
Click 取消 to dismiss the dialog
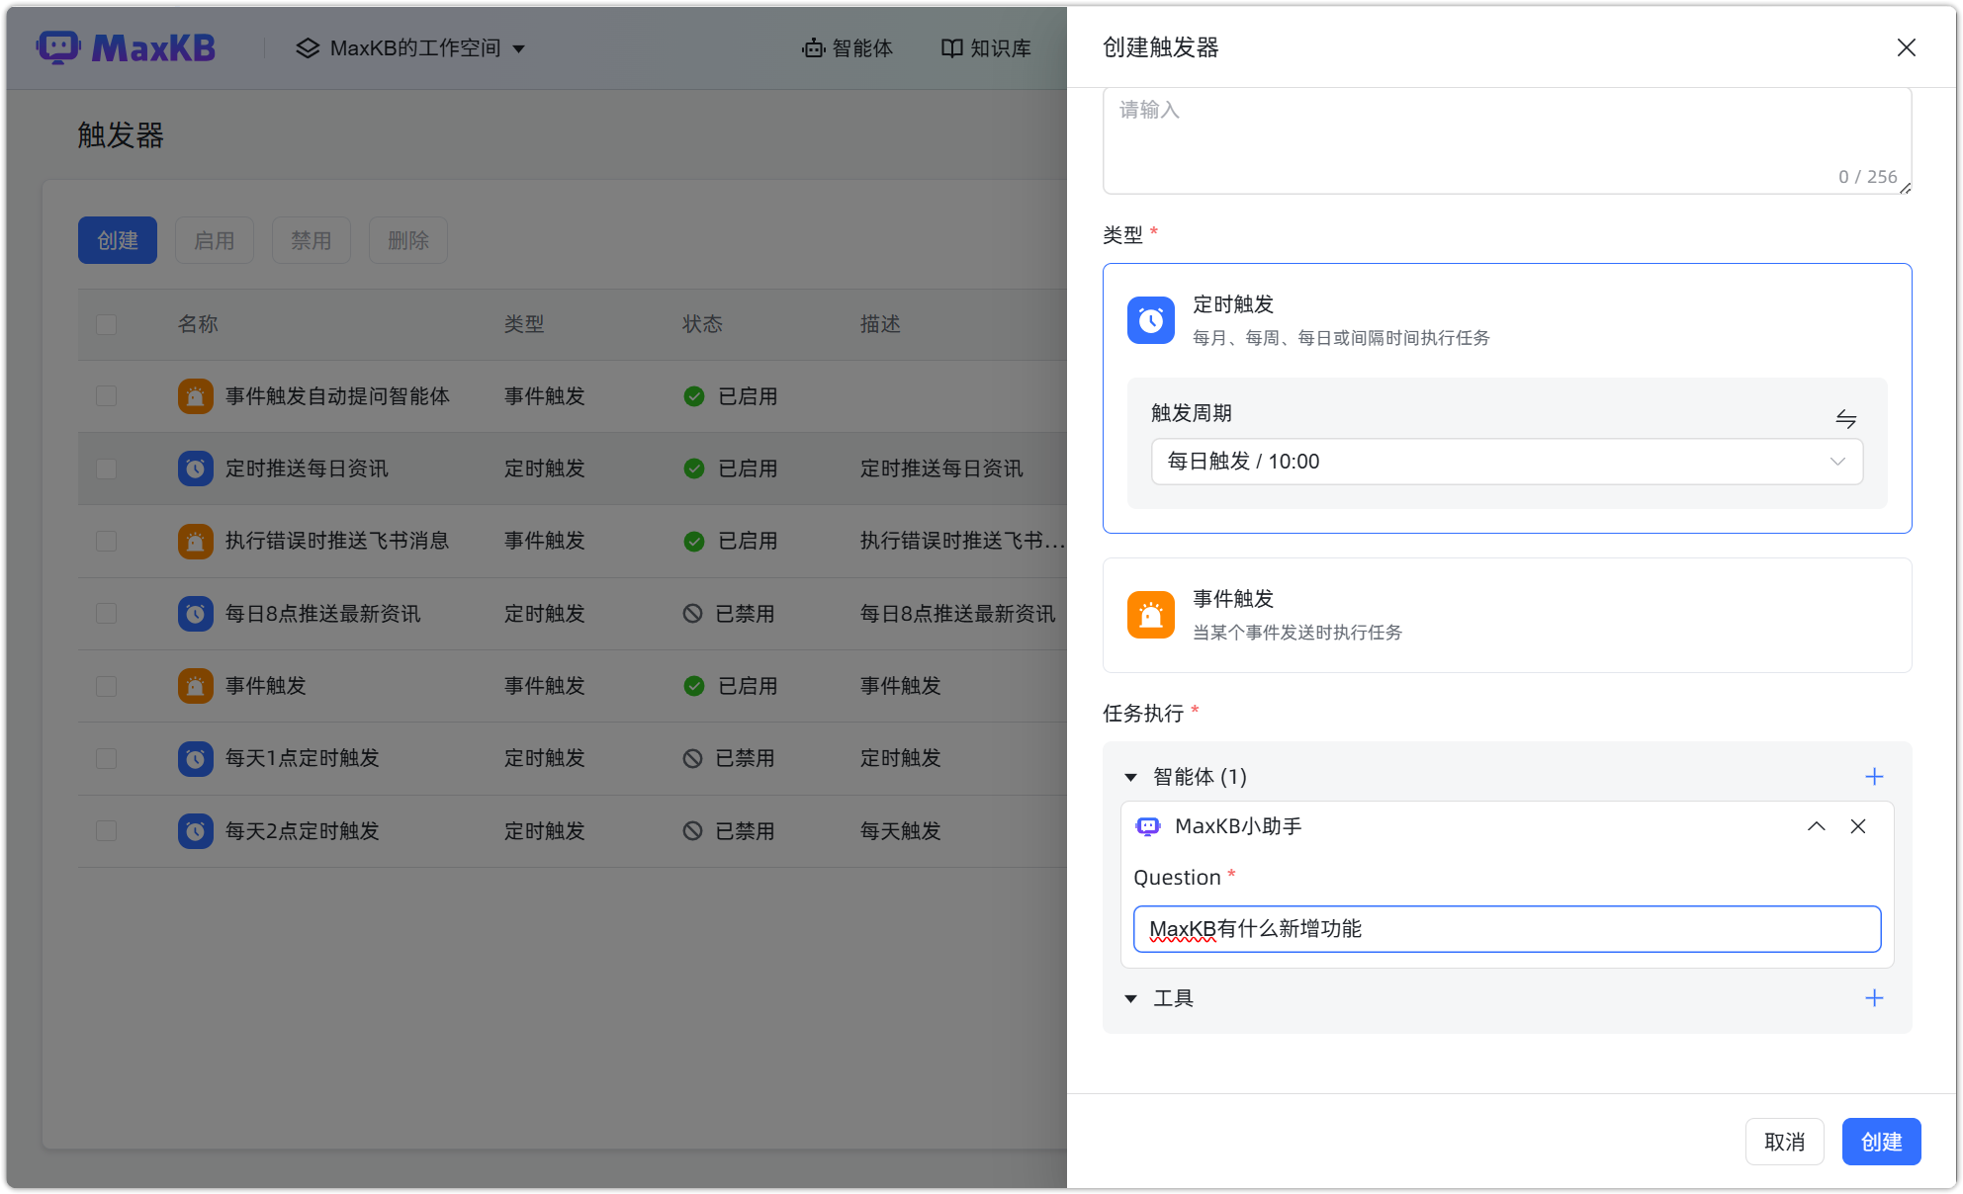[1784, 1142]
